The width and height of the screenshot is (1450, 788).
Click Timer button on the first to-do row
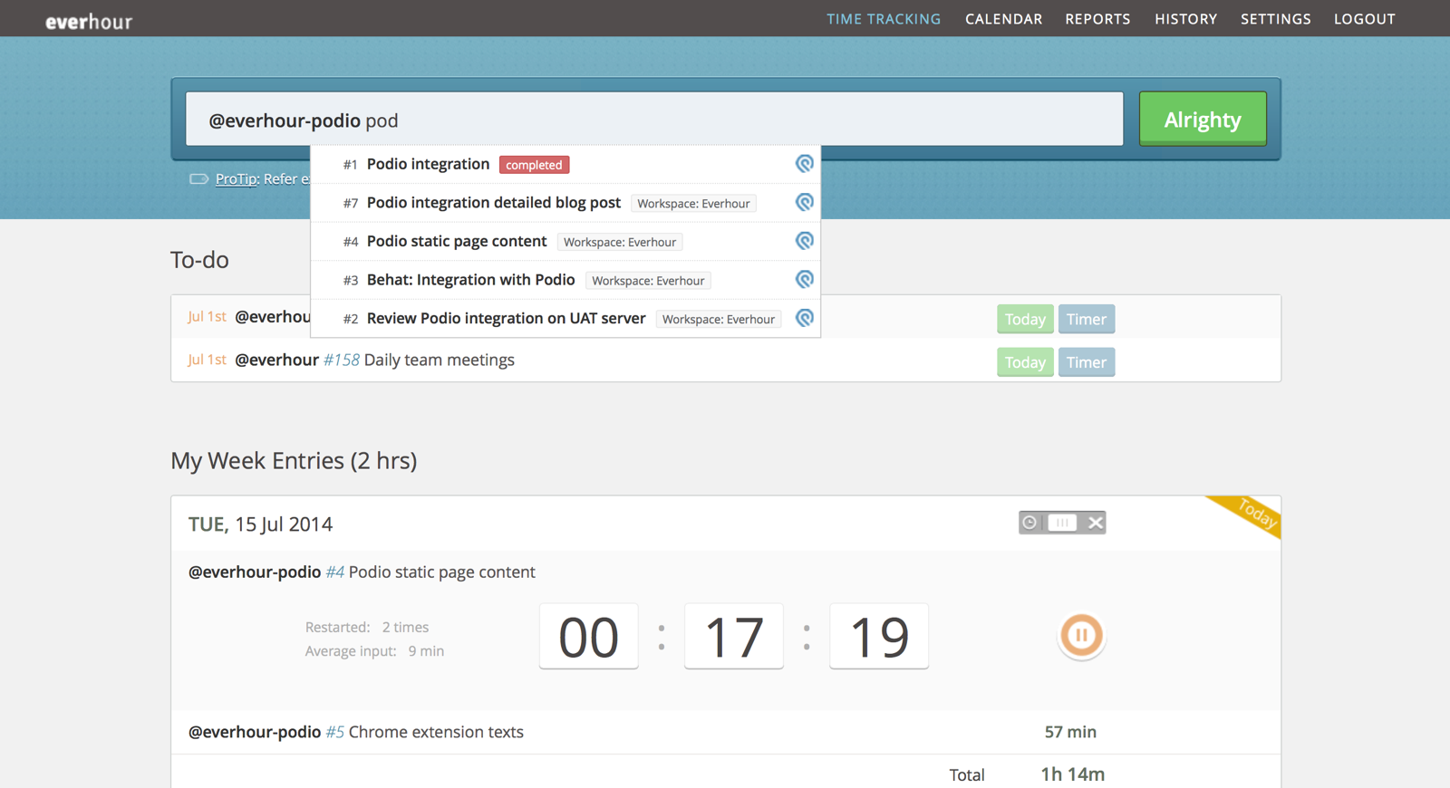click(1087, 319)
